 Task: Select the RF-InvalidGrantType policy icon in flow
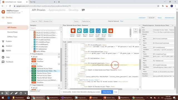click(92, 31)
